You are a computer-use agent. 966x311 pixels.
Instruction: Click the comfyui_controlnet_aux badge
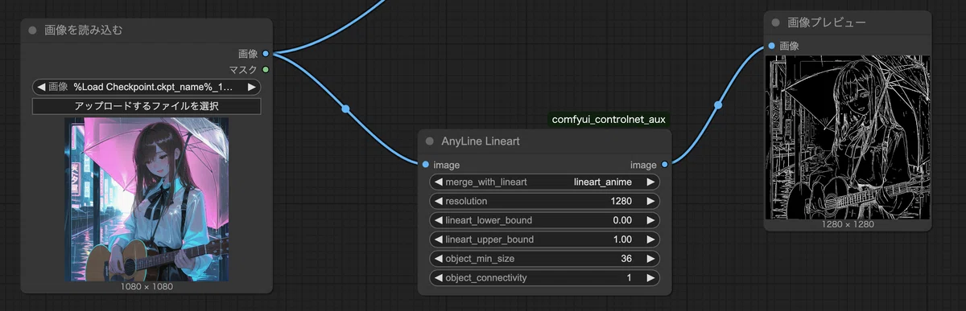[609, 120]
